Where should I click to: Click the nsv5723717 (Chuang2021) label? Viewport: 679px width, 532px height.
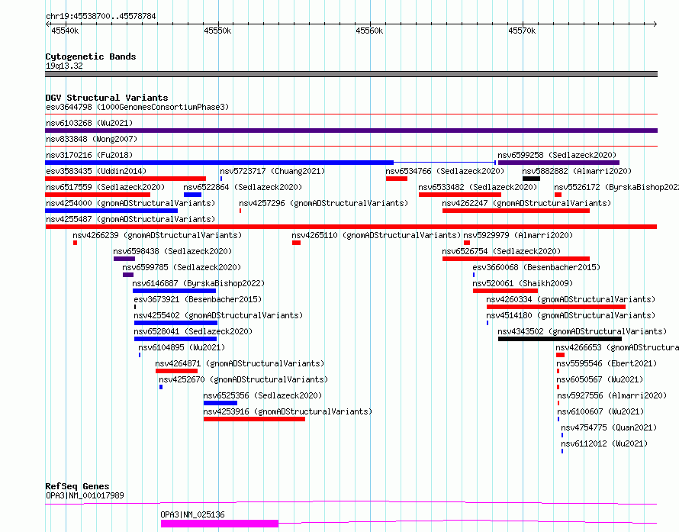coord(272,171)
